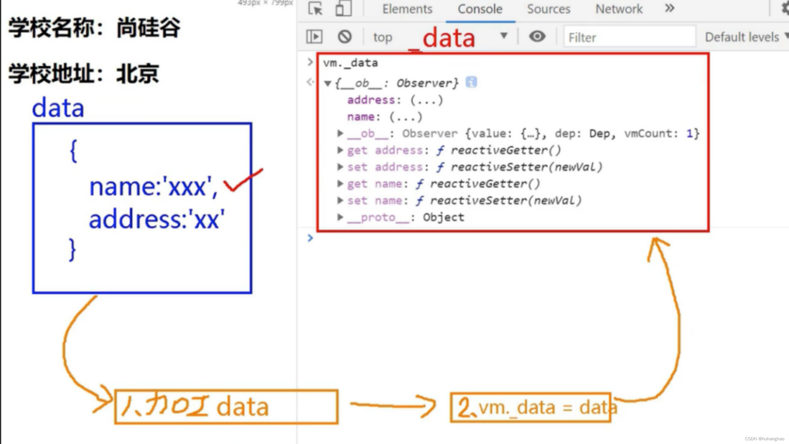The height and width of the screenshot is (444, 789).
Task: Expand the __proto__: Object entry
Action: pyautogui.click(x=340, y=217)
